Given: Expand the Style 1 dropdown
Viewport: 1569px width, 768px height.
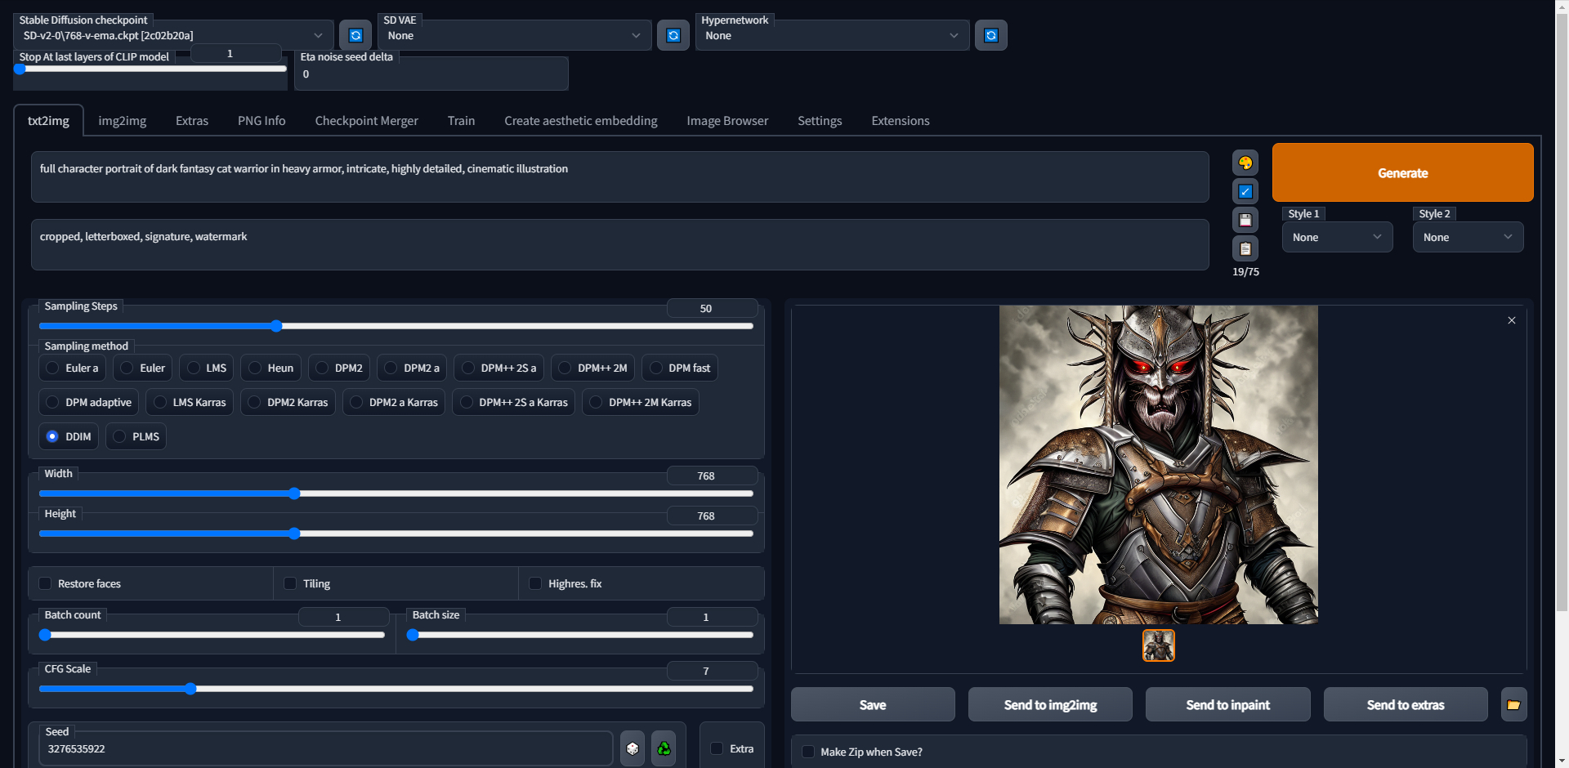Looking at the screenshot, I should (1337, 238).
